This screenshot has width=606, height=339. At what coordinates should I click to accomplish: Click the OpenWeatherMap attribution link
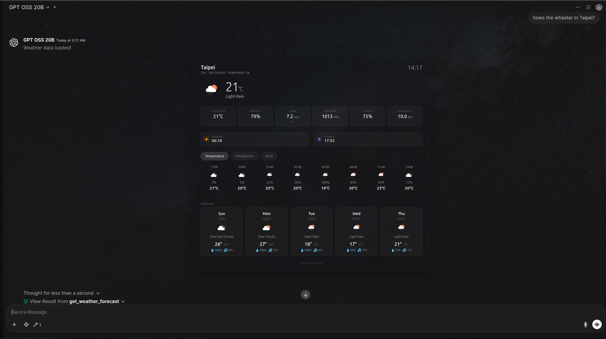click(311, 263)
